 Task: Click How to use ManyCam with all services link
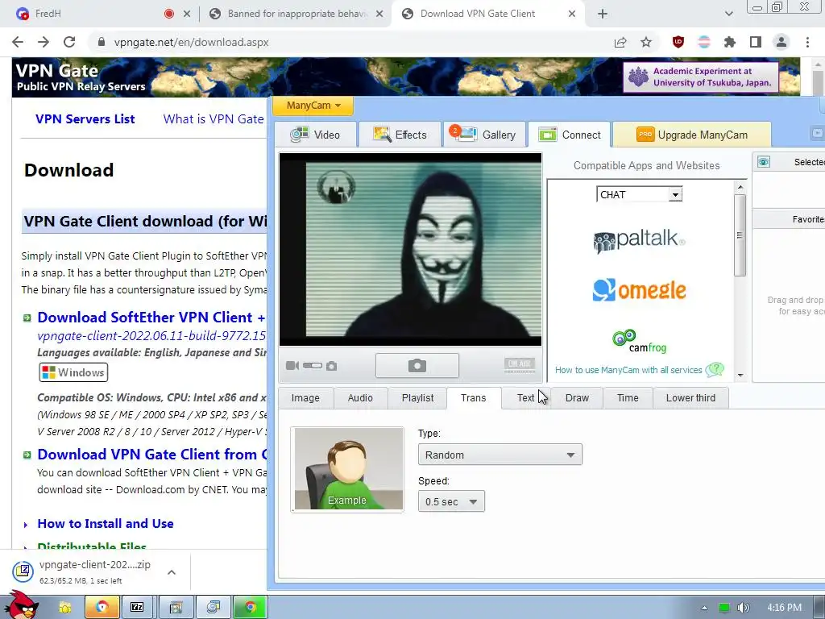(628, 370)
